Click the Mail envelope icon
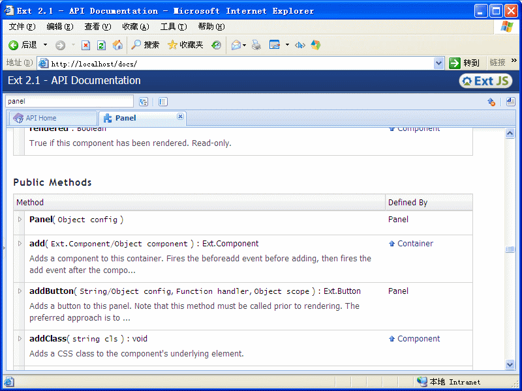 (x=236, y=45)
